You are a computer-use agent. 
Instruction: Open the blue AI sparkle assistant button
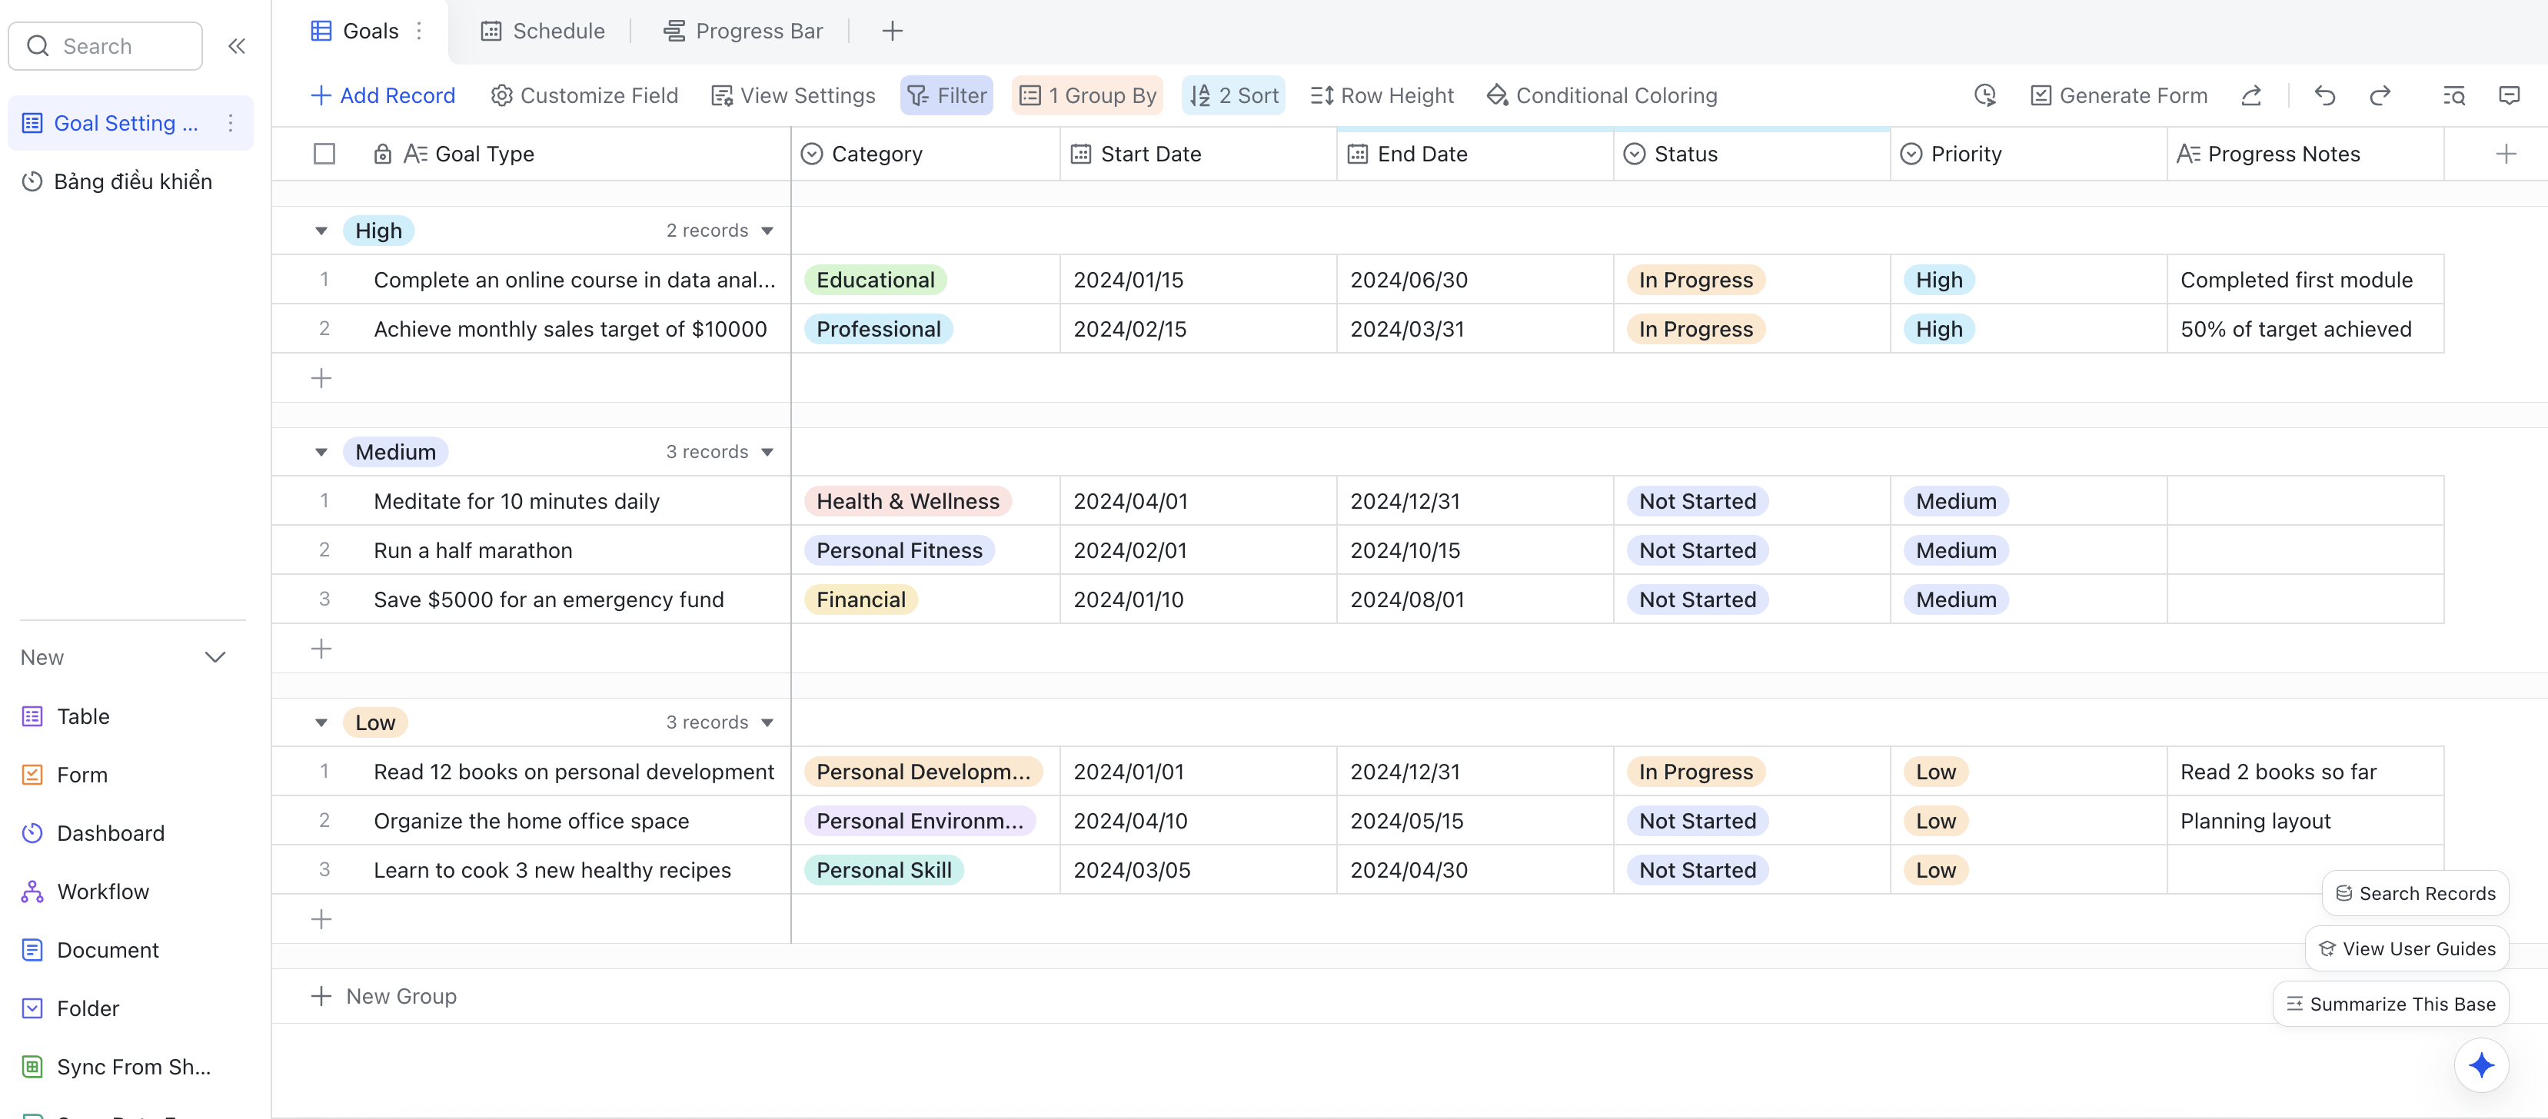coord(2481,1064)
